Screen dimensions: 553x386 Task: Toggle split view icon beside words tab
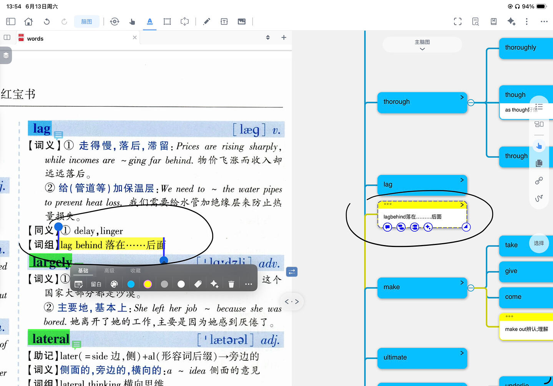point(7,37)
